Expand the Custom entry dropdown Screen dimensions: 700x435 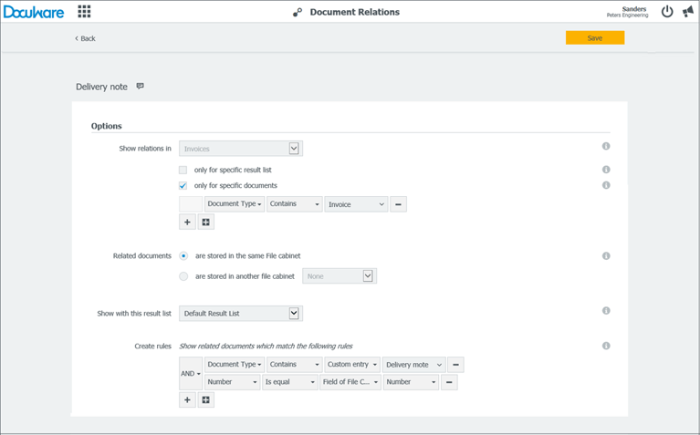click(351, 365)
